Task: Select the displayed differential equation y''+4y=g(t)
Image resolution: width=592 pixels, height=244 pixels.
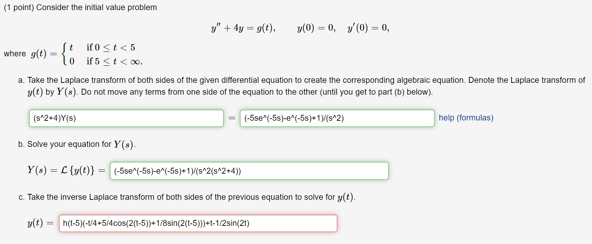Action: pos(243,28)
